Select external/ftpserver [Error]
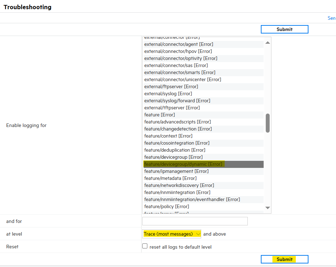 [203, 87]
